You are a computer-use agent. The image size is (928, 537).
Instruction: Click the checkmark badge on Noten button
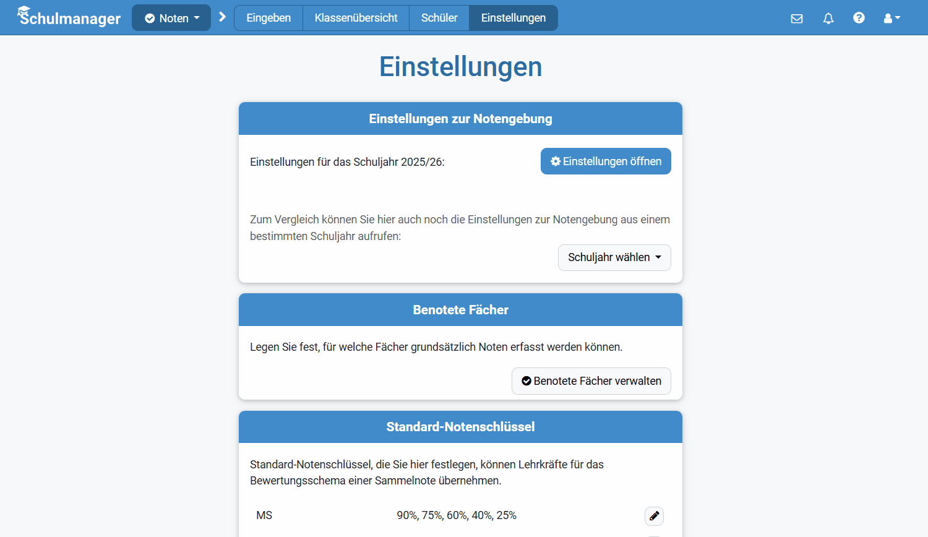click(149, 18)
